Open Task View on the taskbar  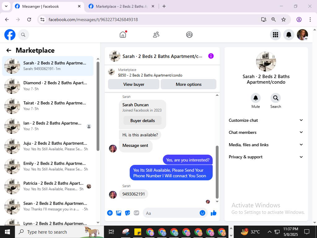[x=111, y=232]
